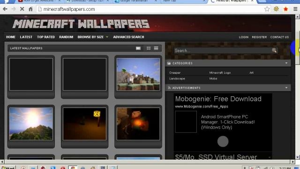Viewport: 300px width, 169px height.
Task: Click the red star extension icon
Action: tap(285, 9)
